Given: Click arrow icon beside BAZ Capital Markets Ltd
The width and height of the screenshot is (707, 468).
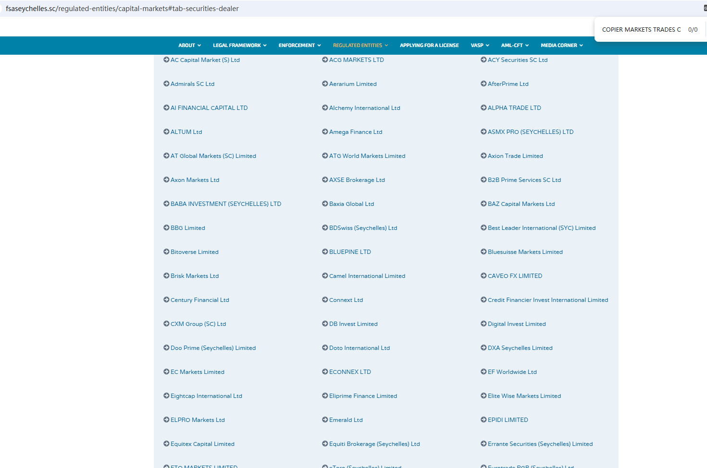Looking at the screenshot, I should pos(484,204).
